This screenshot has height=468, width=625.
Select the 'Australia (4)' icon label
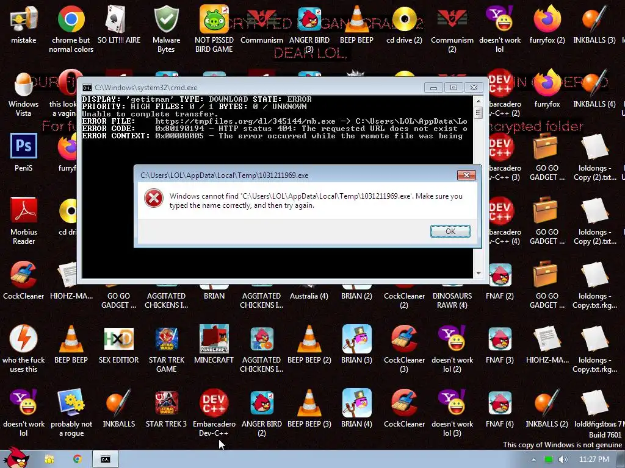point(309,296)
